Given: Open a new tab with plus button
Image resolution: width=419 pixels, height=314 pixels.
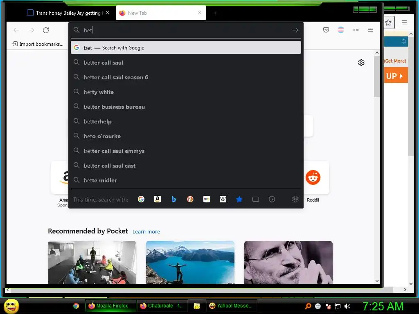Looking at the screenshot, I should [x=215, y=13].
